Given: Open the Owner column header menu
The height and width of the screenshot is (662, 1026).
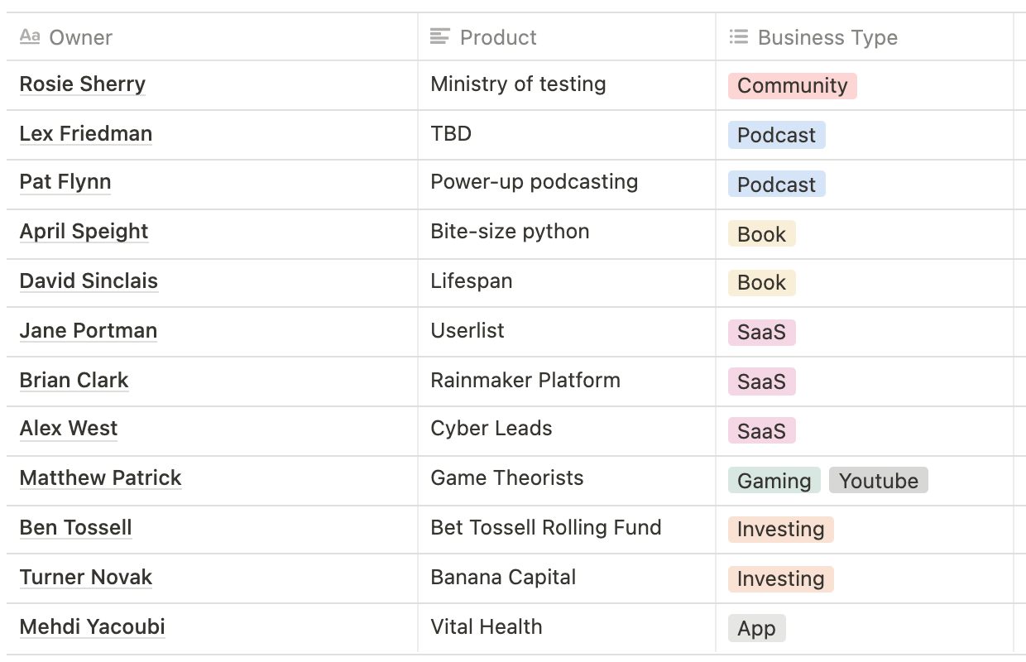Looking at the screenshot, I should tap(212, 36).
